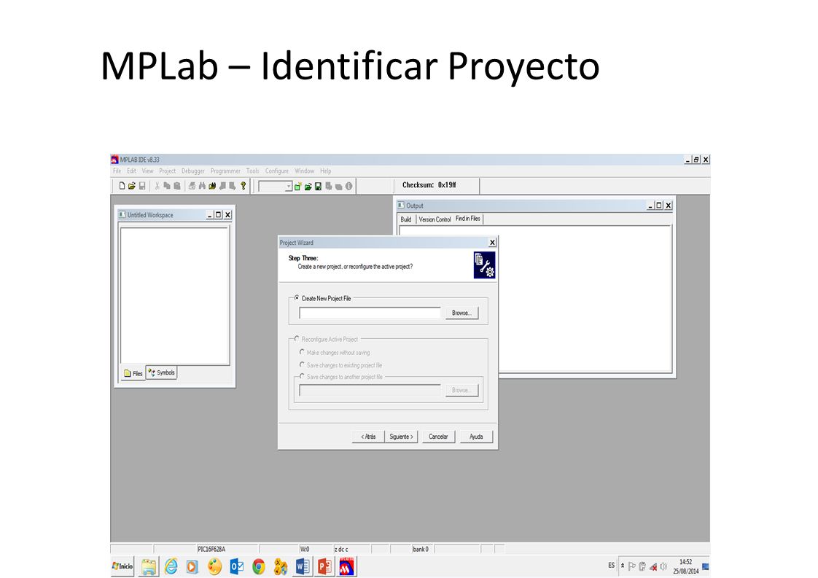
Task: Open the View menu
Action: point(148,171)
